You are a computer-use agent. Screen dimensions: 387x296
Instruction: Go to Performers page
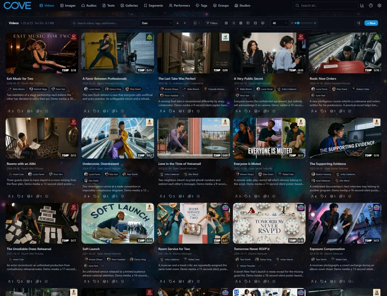[x=179, y=5]
